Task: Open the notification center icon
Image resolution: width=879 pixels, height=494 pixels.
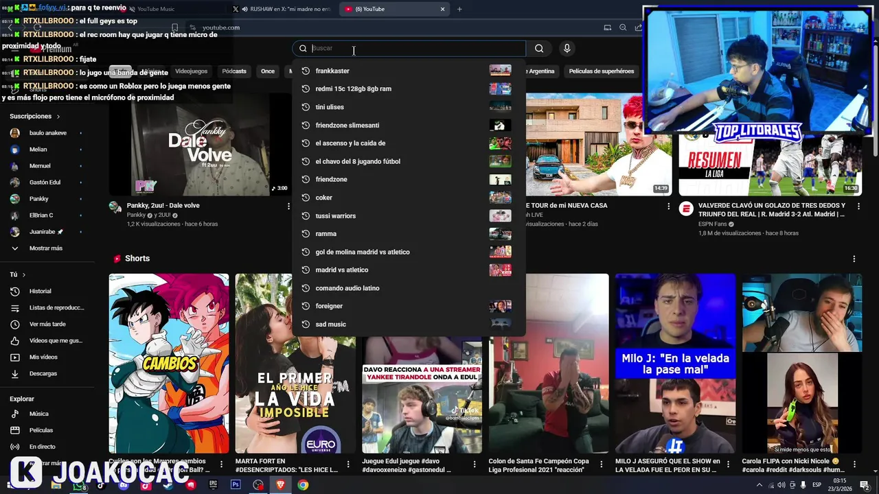Action: pos(865,485)
